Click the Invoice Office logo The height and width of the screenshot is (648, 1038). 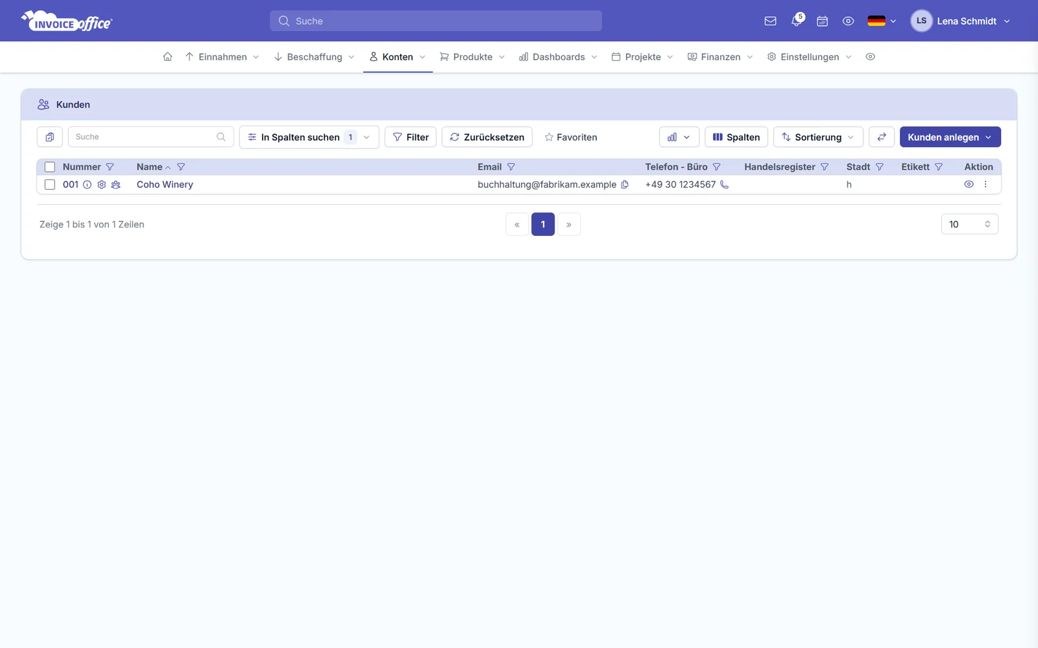[67, 21]
